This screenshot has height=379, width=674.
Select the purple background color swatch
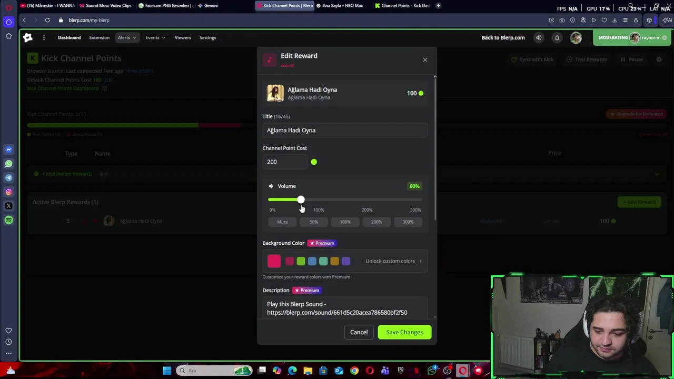[346, 261]
